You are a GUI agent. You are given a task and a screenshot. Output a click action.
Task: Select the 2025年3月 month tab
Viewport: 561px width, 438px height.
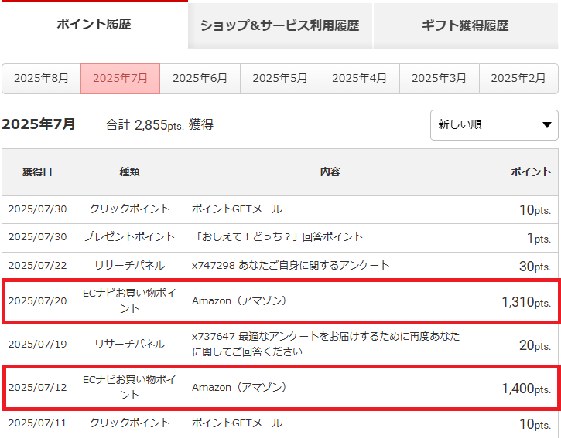pos(439,78)
